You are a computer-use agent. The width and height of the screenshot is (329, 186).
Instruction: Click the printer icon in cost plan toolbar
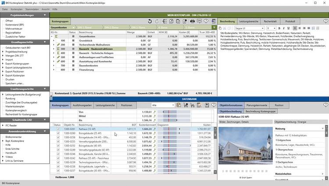pyautogui.click(x=192, y=21)
